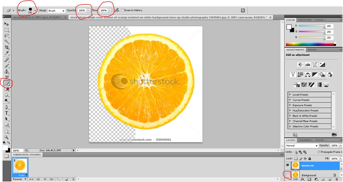Open the layer styles fx menu
The height and width of the screenshot is (182, 343).
[302, 179]
